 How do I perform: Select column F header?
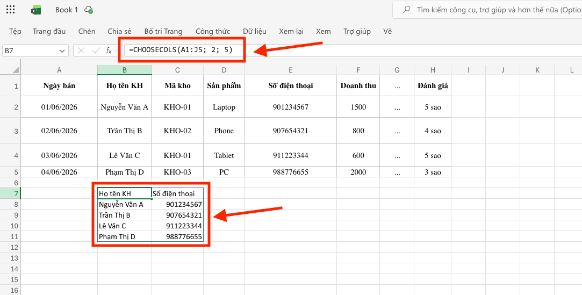click(358, 70)
